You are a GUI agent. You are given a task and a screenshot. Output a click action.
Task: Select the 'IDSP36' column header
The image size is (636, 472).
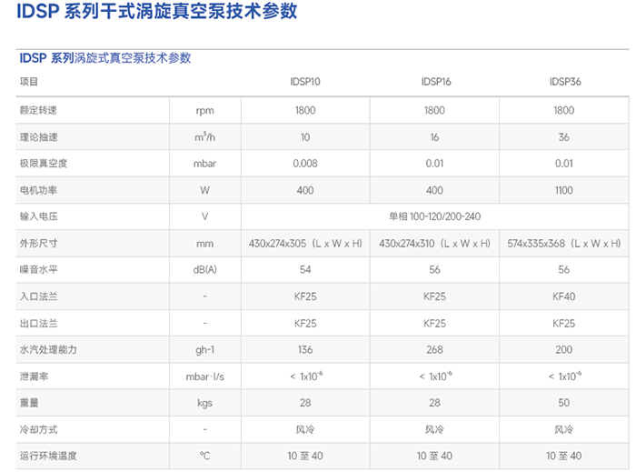point(565,82)
